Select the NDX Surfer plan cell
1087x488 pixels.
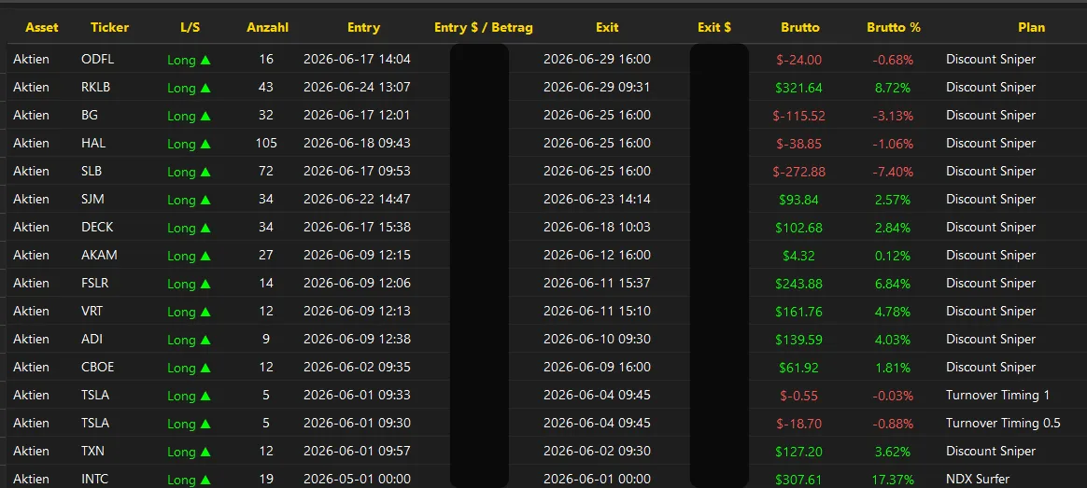tap(978, 479)
